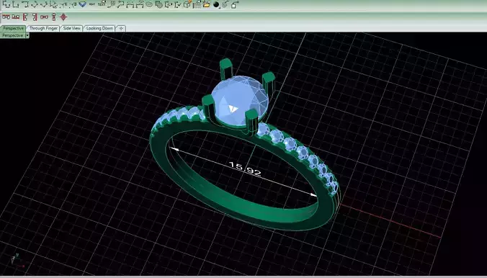Image resolution: width=487 pixels, height=278 pixels.
Task: Click the padlock icon at the toolbar end
Action: 235,4
